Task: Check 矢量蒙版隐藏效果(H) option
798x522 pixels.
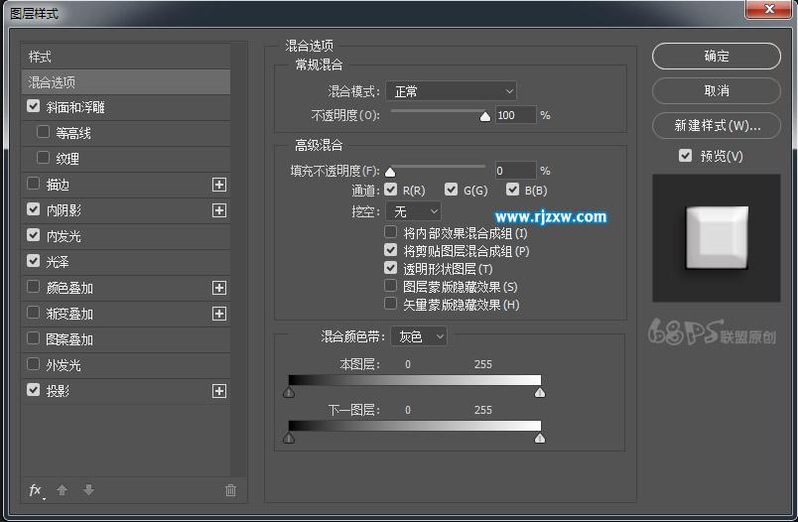Action: [x=390, y=304]
